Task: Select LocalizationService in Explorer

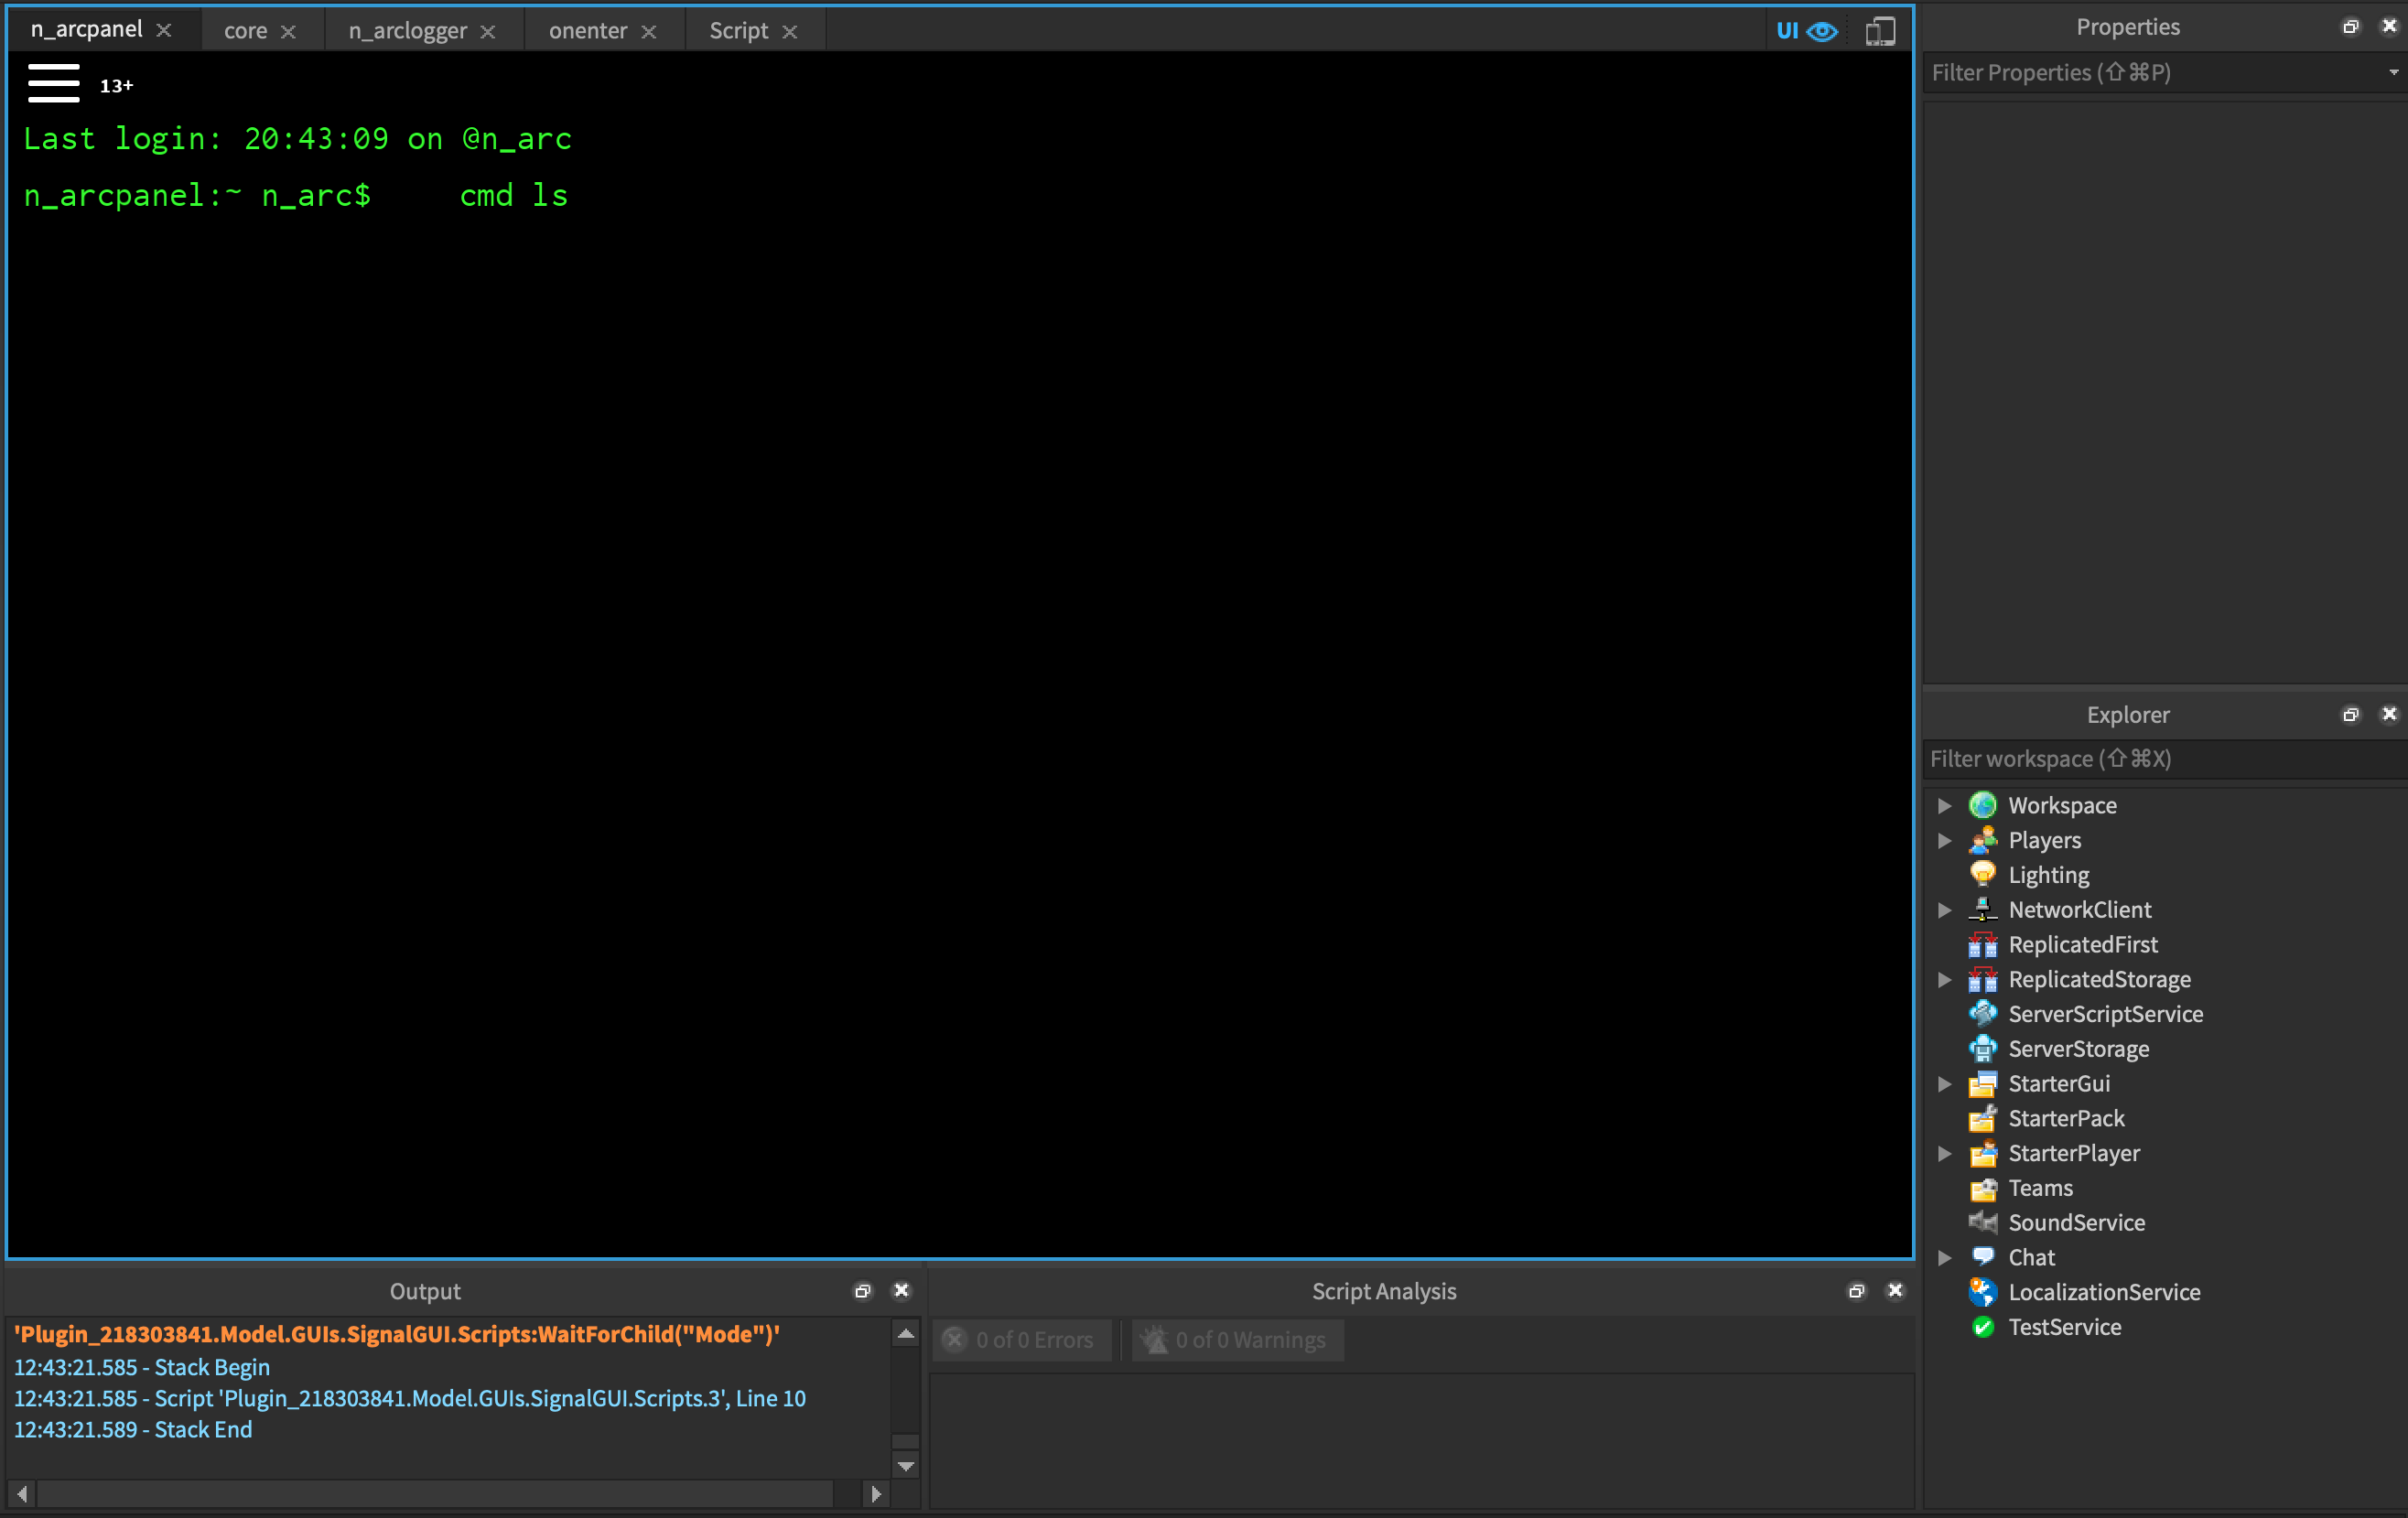Action: point(2104,1292)
